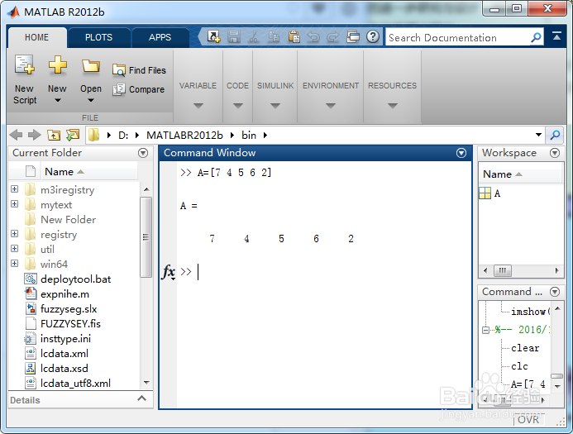Click the New plus icon
The image size is (573, 434).
click(57, 64)
